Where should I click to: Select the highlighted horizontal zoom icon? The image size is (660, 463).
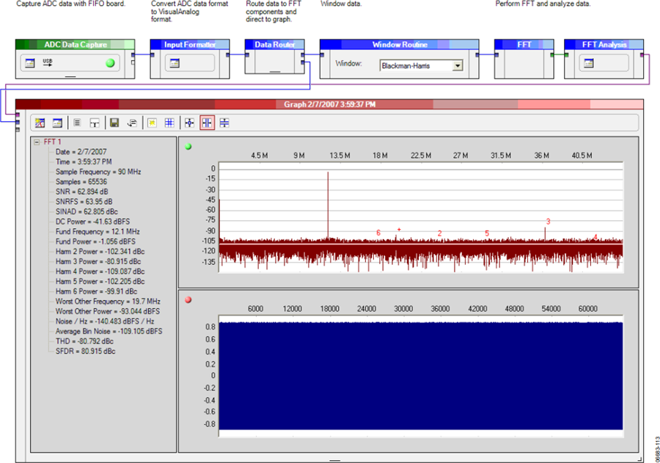point(207,123)
